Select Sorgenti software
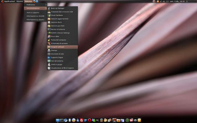This screenshot has height=123, width=197. (x=63, y=47)
